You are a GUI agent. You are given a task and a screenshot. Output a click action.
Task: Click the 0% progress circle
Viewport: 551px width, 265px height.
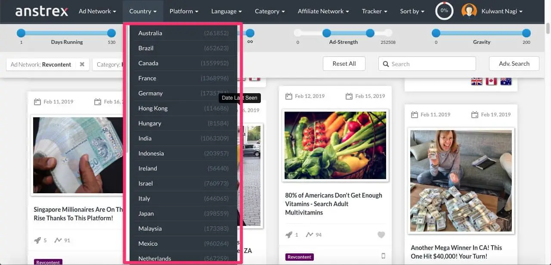point(444,11)
